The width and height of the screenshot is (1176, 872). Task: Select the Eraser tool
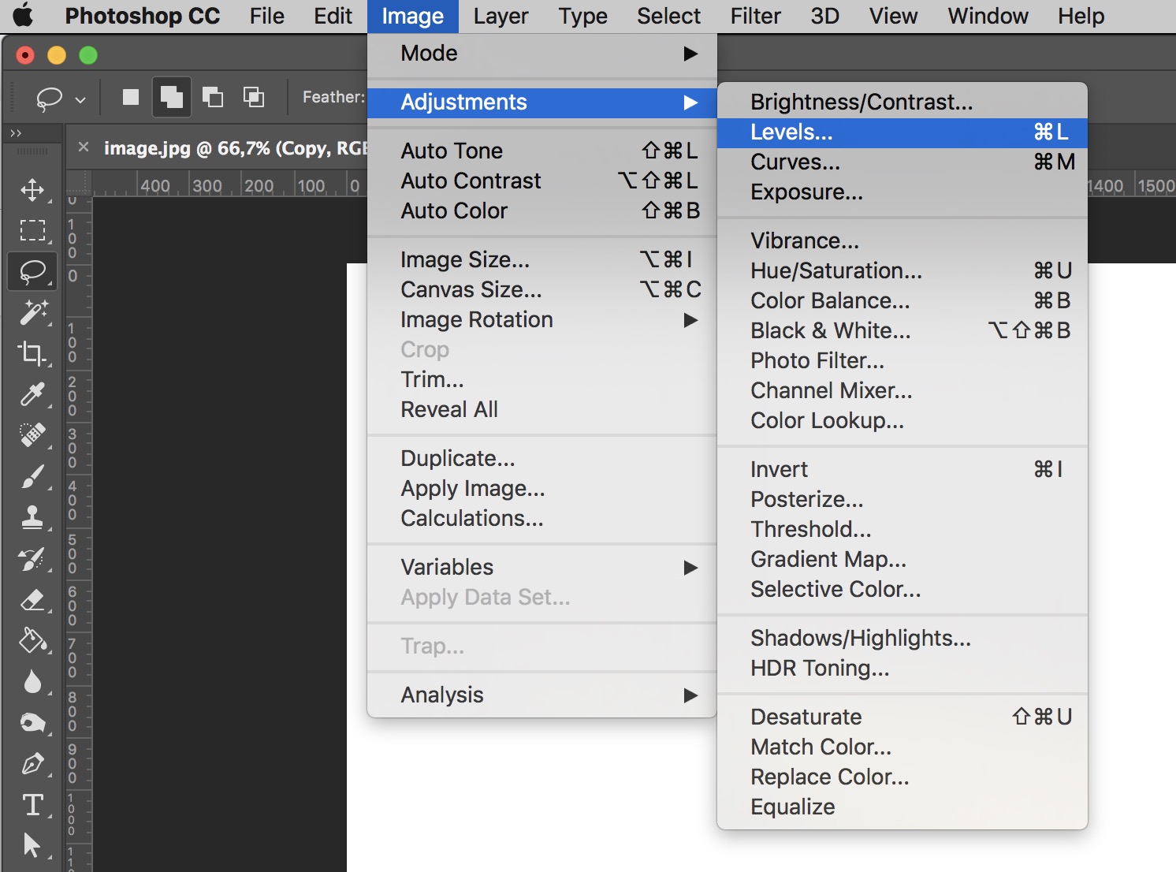tap(32, 600)
